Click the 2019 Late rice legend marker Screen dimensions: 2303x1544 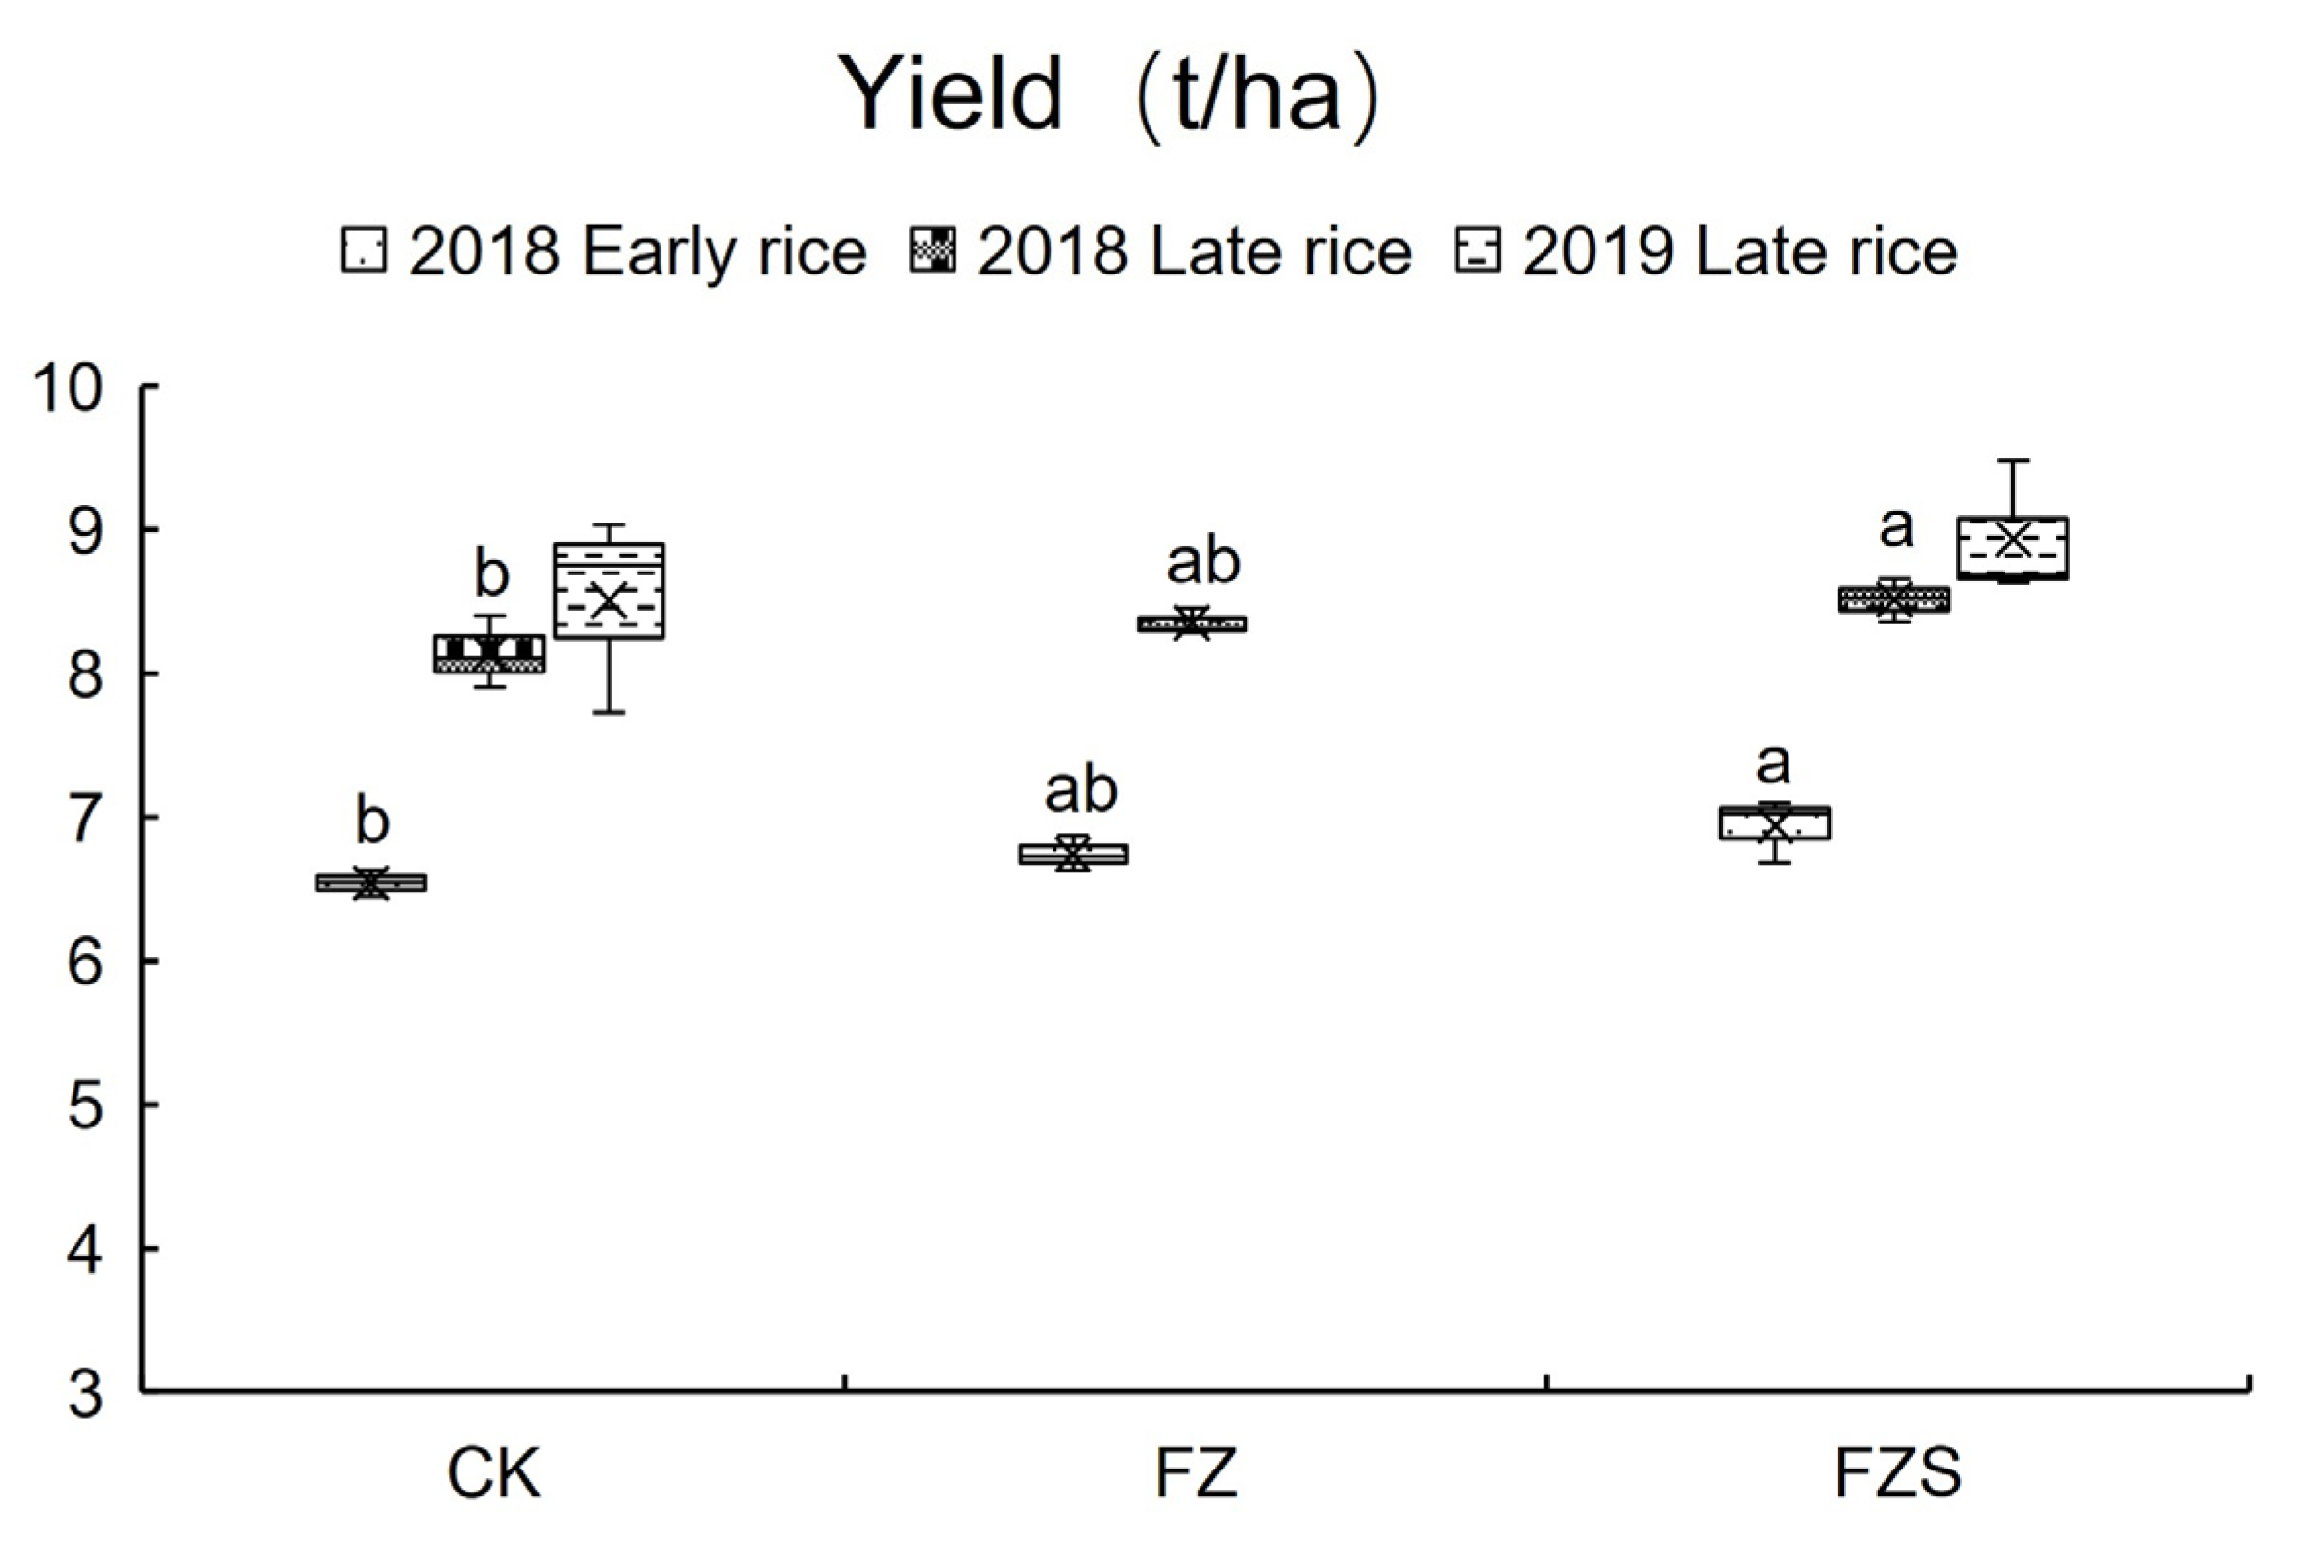tap(1477, 250)
